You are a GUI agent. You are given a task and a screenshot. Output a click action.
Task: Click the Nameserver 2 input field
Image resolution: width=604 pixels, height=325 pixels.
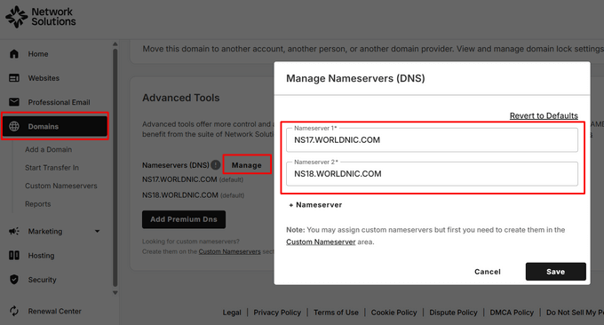432,174
